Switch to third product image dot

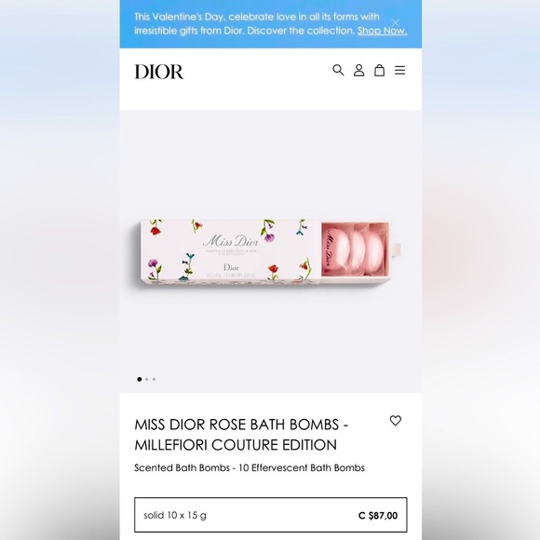154,379
